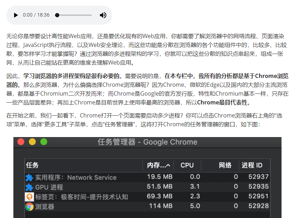Image resolution: width=297 pixels, height=218 pixels.
Task: Click the 19.5 MB memory value
Action: coord(160,177)
